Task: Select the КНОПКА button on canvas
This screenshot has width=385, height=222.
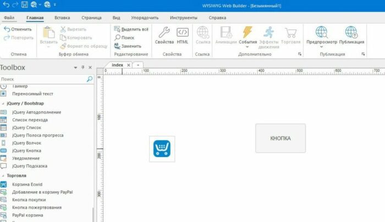Action: (280, 138)
